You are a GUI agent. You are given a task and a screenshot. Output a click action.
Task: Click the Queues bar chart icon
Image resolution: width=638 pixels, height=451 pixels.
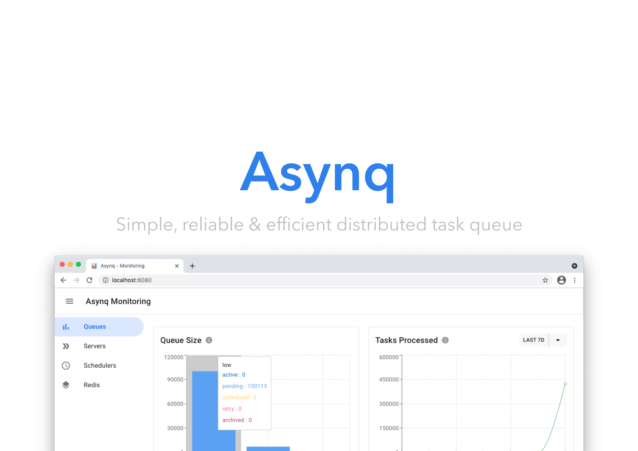[x=66, y=327]
